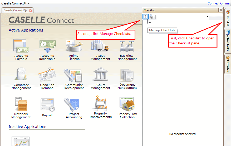Click the checklist printer icon

(151, 17)
